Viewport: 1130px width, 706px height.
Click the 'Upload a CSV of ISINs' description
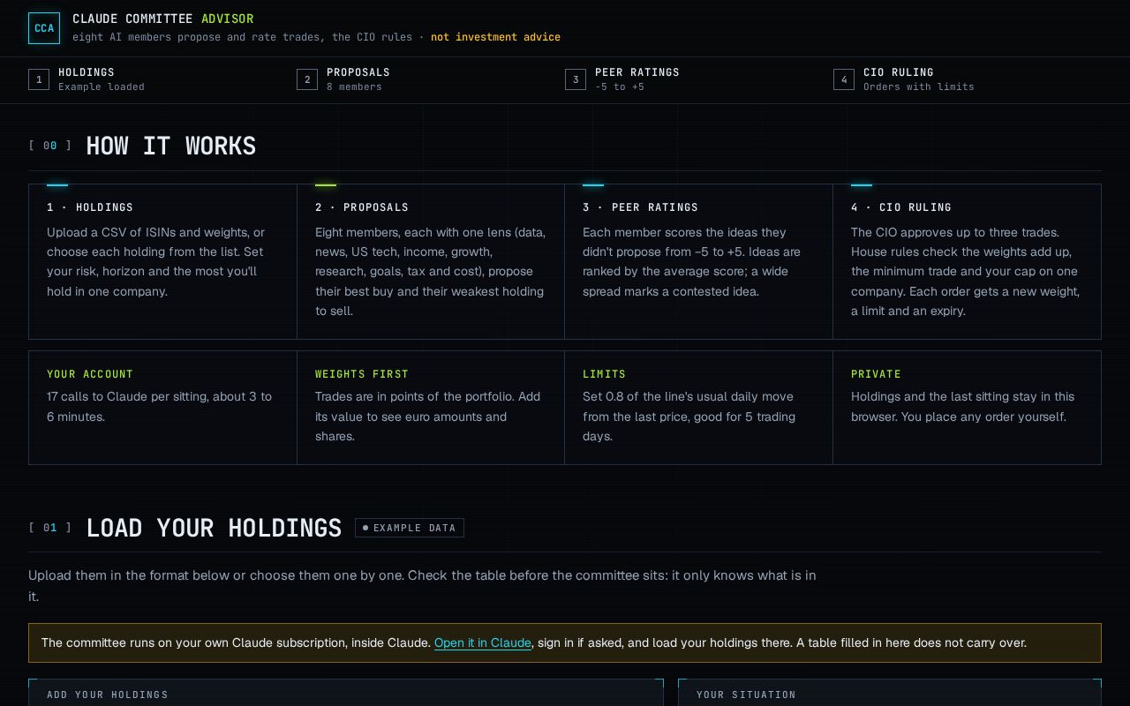coord(155,262)
